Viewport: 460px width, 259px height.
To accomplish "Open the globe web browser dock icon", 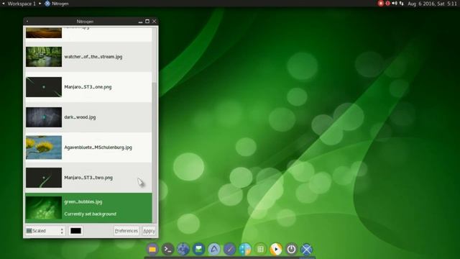I will click(x=183, y=250).
